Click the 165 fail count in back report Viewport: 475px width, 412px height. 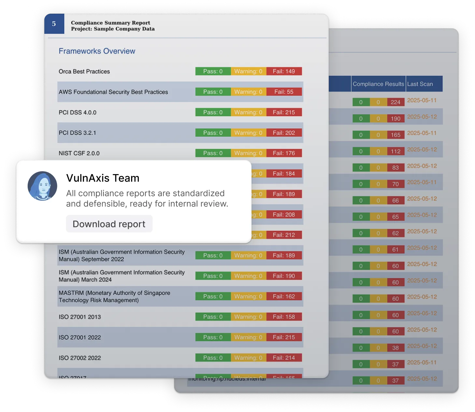(x=396, y=135)
